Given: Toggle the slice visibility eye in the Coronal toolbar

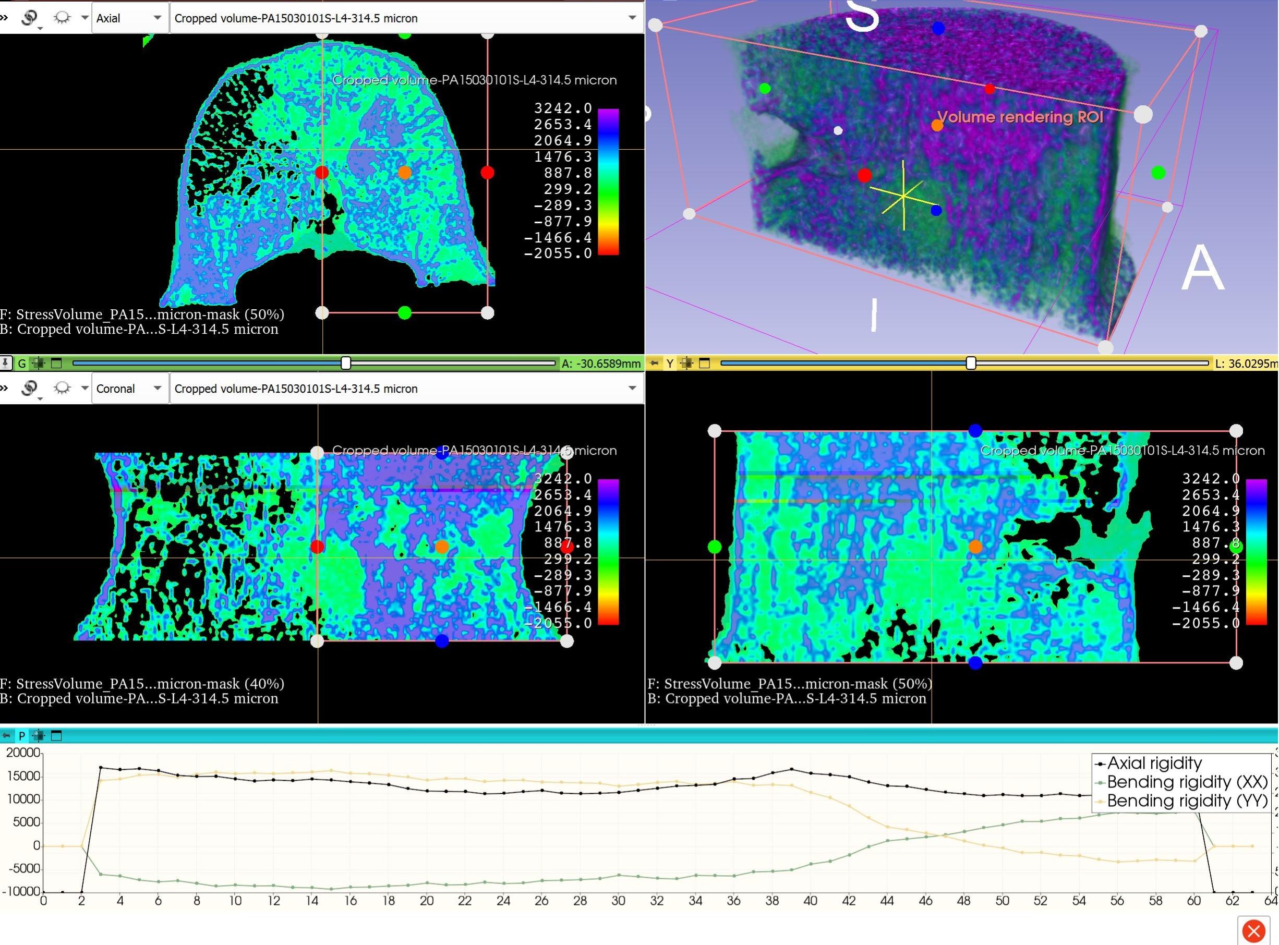Looking at the screenshot, I should [62, 389].
